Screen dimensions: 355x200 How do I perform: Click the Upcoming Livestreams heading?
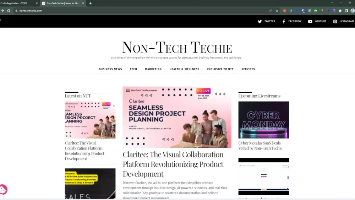click(259, 96)
